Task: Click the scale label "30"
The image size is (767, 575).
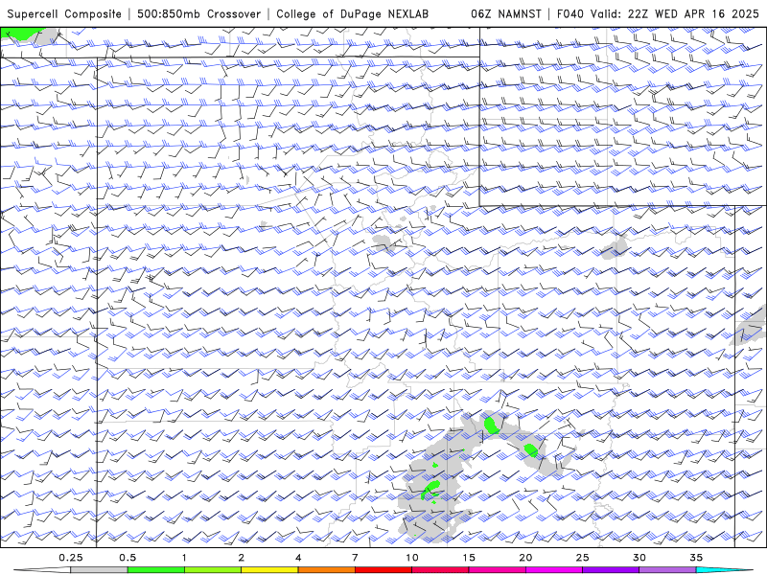Action: 639,558
